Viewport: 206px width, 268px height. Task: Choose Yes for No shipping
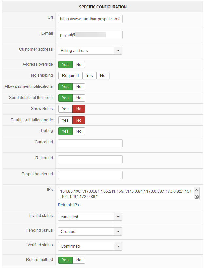pyautogui.click(x=89, y=76)
